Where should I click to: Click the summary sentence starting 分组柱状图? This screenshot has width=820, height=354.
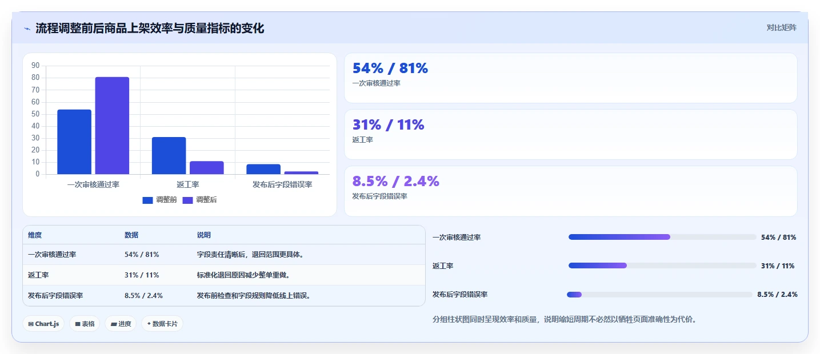tap(565, 320)
